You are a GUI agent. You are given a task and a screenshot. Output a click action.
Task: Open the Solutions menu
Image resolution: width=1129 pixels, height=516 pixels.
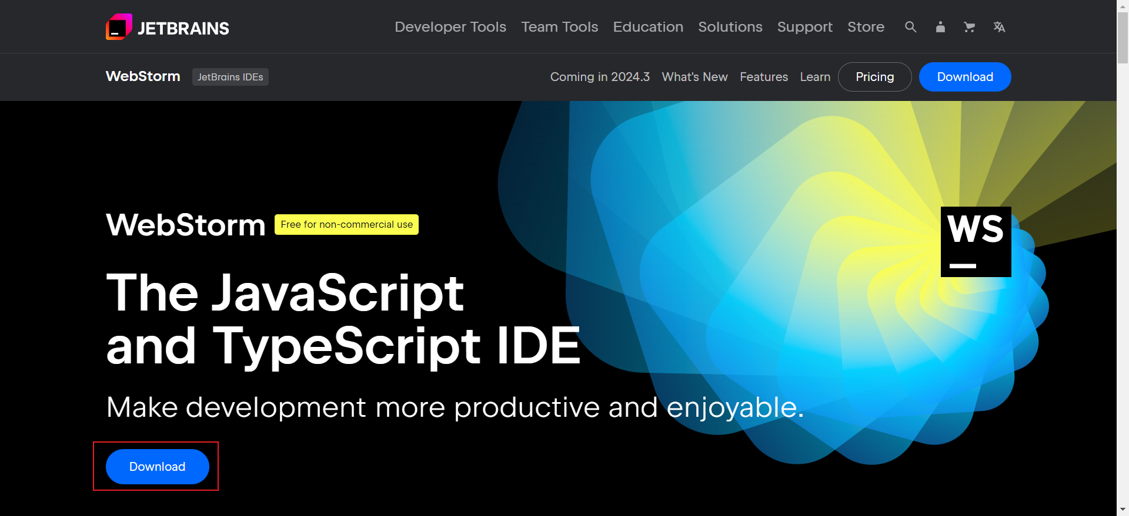coord(730,27)
